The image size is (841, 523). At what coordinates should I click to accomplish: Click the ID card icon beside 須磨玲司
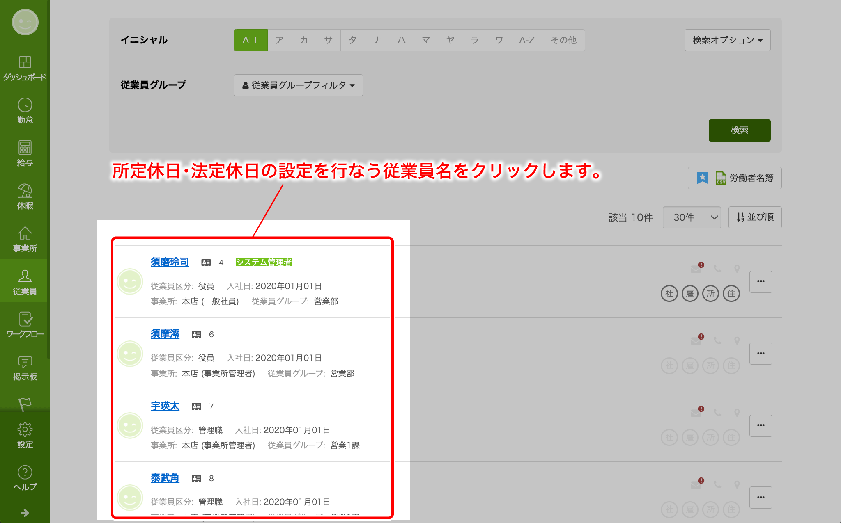206,263
